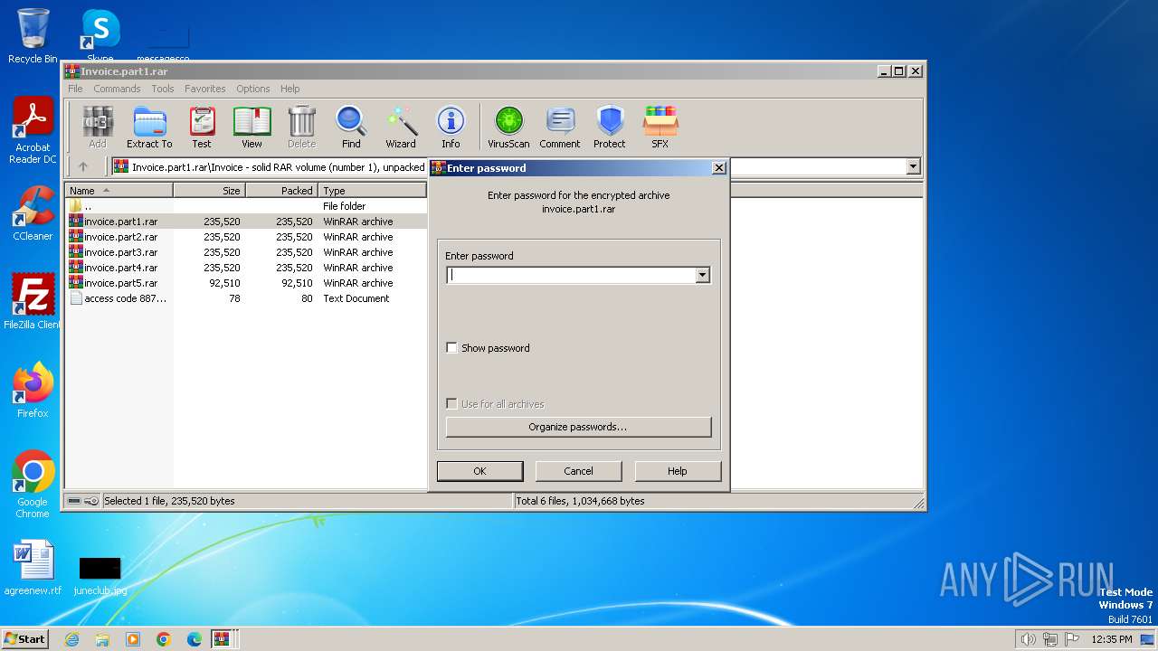Screen dimensions: 1158x651
Task: Open the Favorites menu
Action: (x=205, y=89)
